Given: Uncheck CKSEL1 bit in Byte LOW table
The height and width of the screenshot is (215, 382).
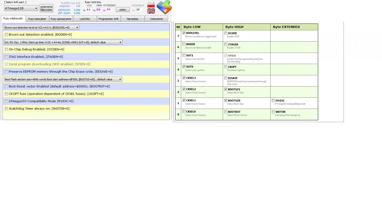Looking at the screenshot, I should (x=184, y=100).
